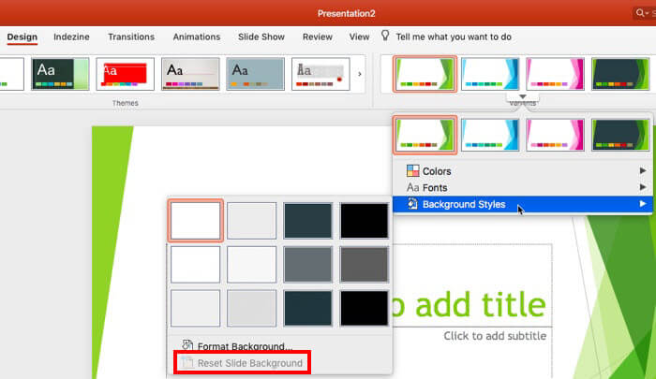Pick dark gray style, second row
Viewport: 656px width, 379px height.
click(x=364, y=265)
